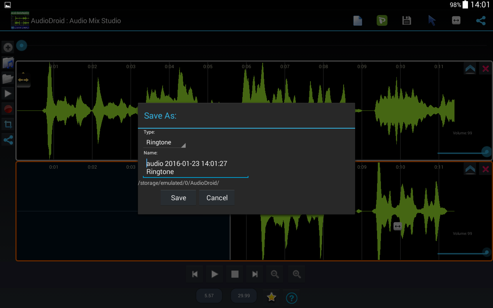Click the 0:02 marker on second track
The height and width of the screenshot is (308, 493).
tap(92, 167)
